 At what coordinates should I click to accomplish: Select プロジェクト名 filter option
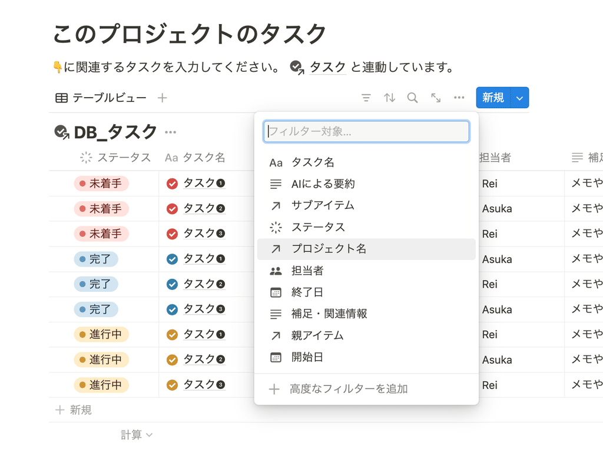point(366,249)
